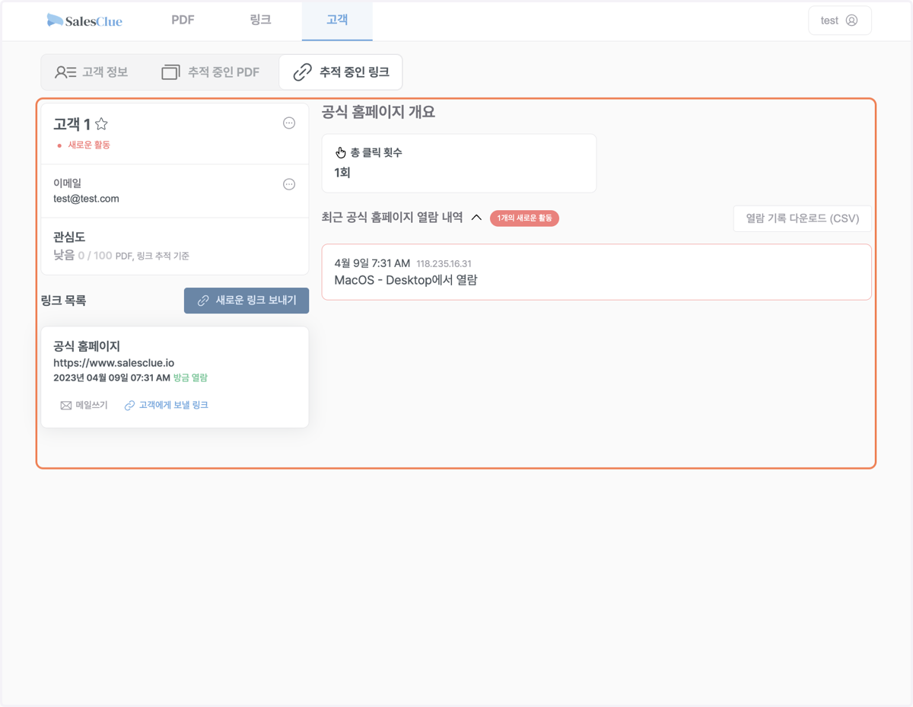Click the SalesClue logo
Viewport: 913px width, 707px height.
[84, 21]
